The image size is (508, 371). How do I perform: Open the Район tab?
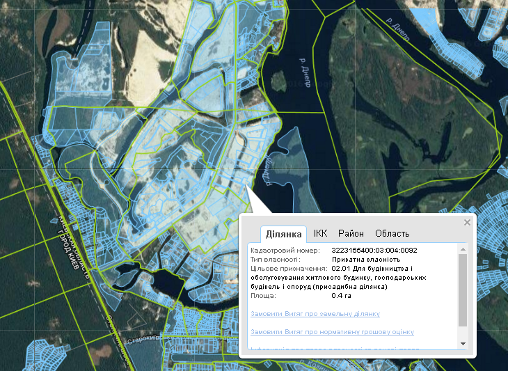(351, 233)
